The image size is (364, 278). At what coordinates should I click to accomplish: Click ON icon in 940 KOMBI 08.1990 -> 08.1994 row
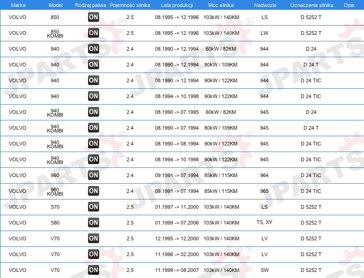94,144
